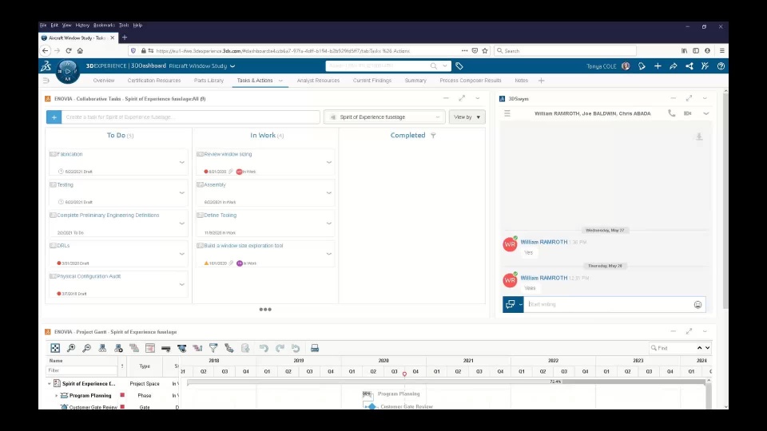767x431 pixels.
Task: Click William RAMROTH name on Yes message
Action: pyautogui.click(x=544, y=242)
